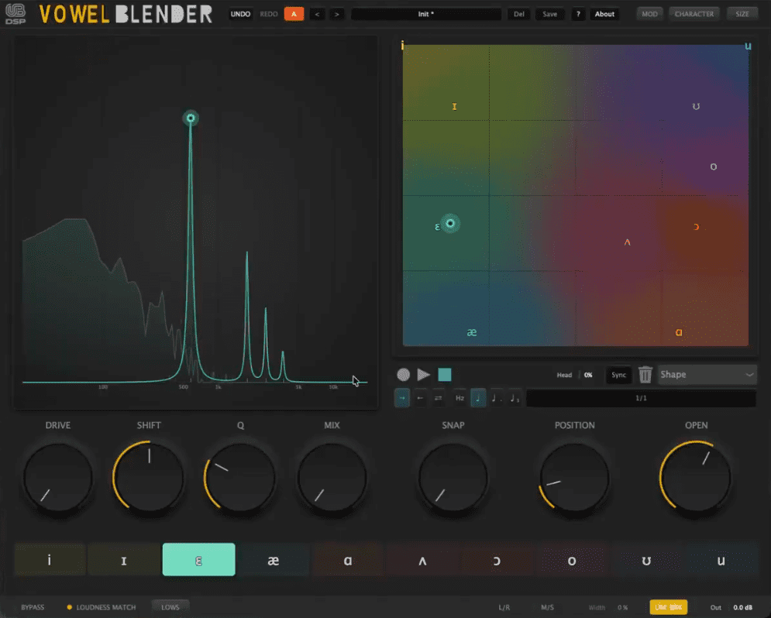Click the æ marker on the vowel map
Image resolution: width=771 pixels, height=618 pixels.
click(472, 332)
